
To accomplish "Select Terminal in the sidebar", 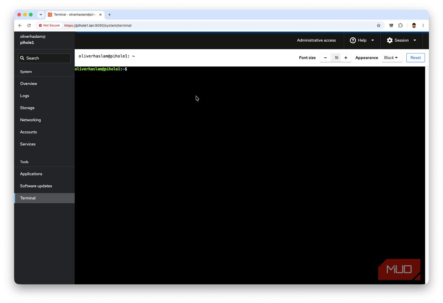I will pos(44,198).
